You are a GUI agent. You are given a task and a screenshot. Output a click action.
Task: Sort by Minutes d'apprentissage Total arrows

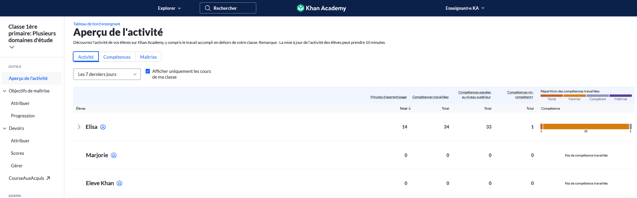(410, 108)
